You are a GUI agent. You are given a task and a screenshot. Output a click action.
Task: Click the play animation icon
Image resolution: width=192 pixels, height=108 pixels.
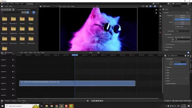(98, 101)
